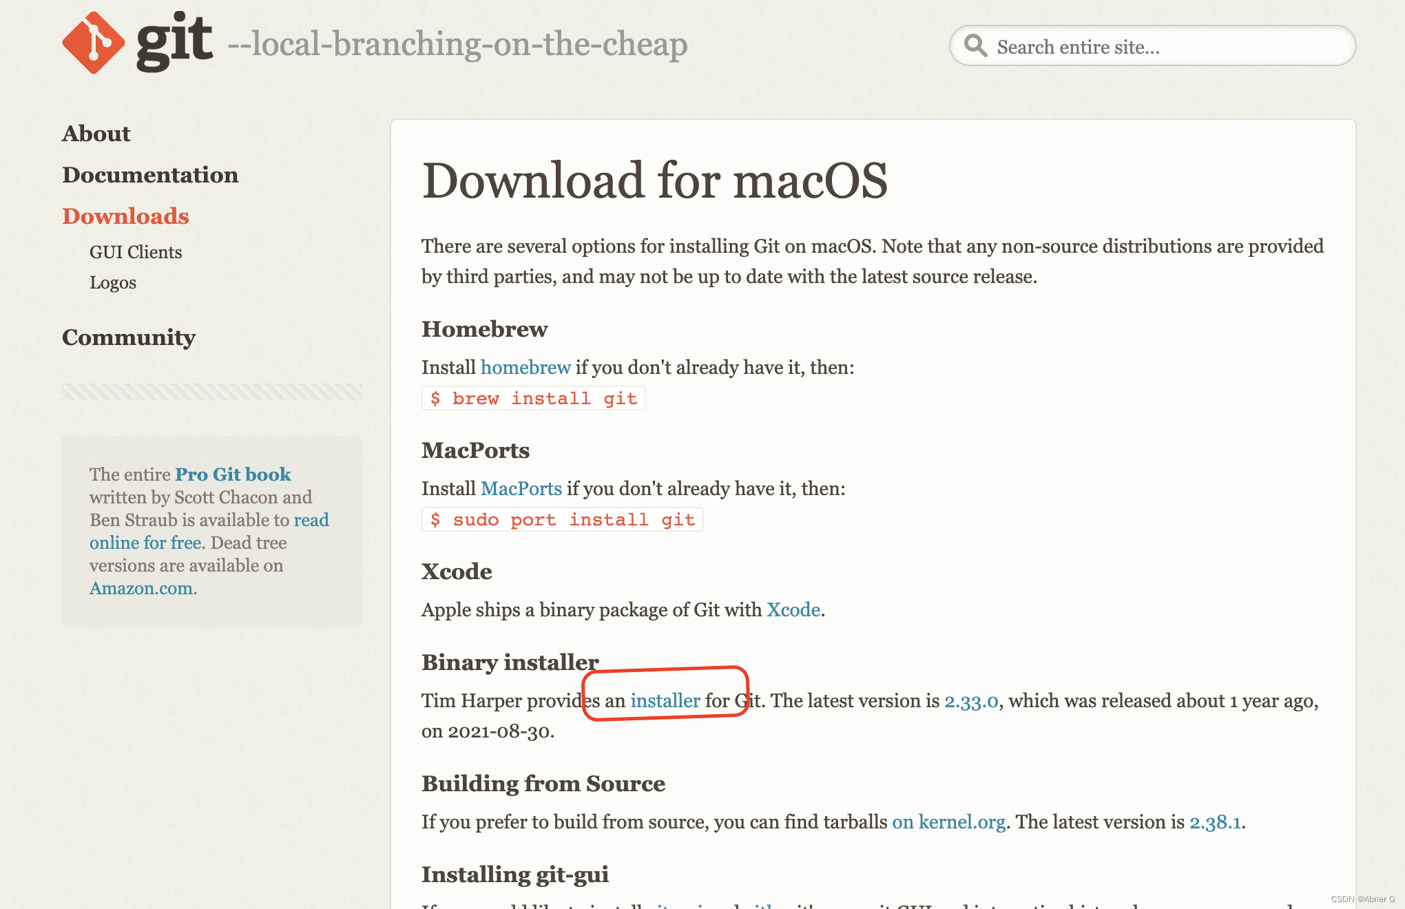This screenshot has width=1405, height=909.
Task: Open the Community section
Action: [x=129, y=337]
